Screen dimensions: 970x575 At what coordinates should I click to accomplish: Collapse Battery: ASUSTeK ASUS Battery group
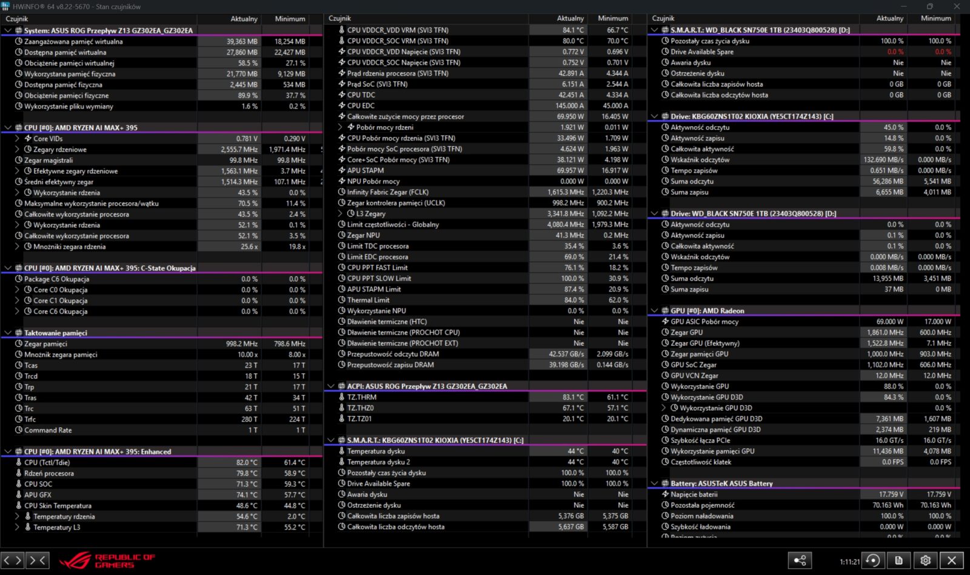coord(654,484)
